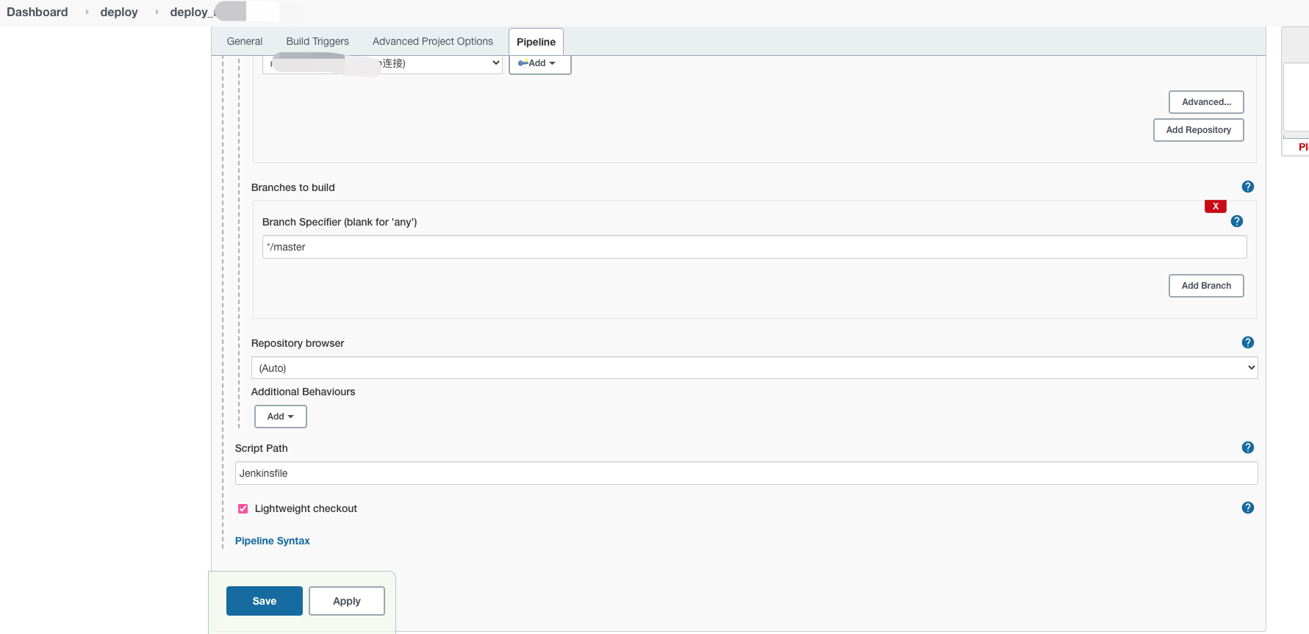Switch to the Build Triggers tab

(318, 41)
